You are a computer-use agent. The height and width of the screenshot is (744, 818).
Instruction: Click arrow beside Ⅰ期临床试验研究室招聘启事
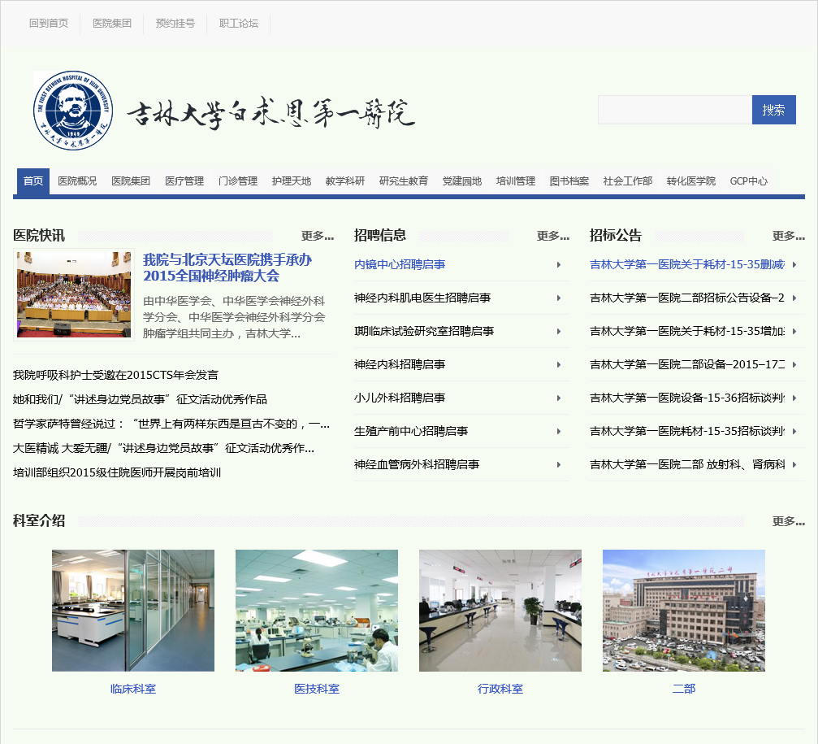click(559, 332)
